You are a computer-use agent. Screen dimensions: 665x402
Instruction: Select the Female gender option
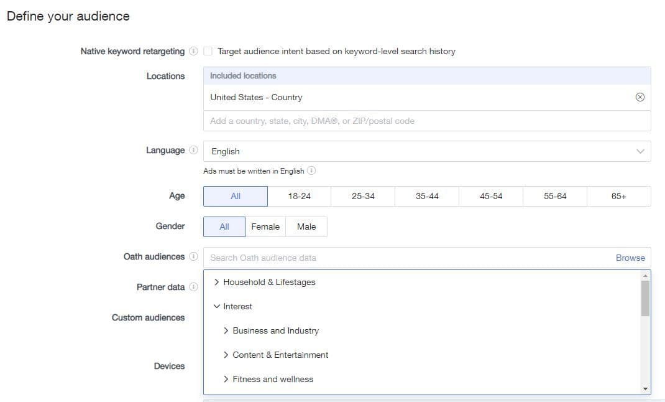point(265,227)
